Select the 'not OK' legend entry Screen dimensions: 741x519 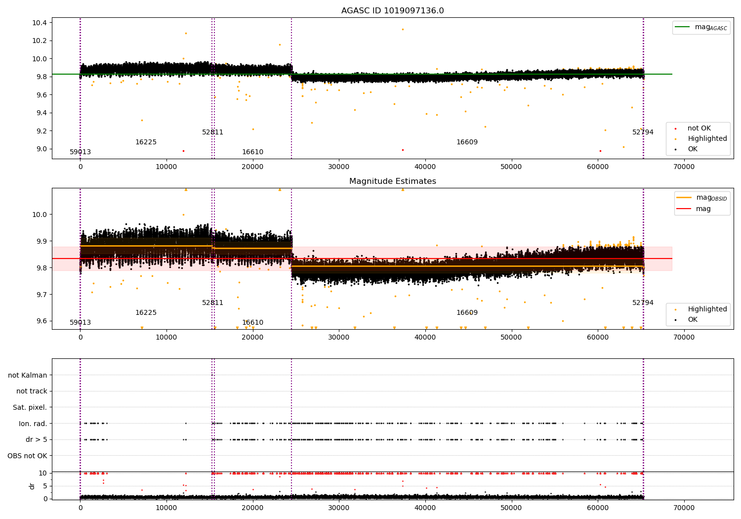coord(699,129)
